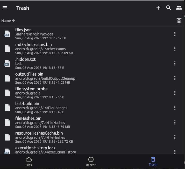Open options menu for file-system.probe
Viewport: 185px width, 169px height.
coord(175,93)
